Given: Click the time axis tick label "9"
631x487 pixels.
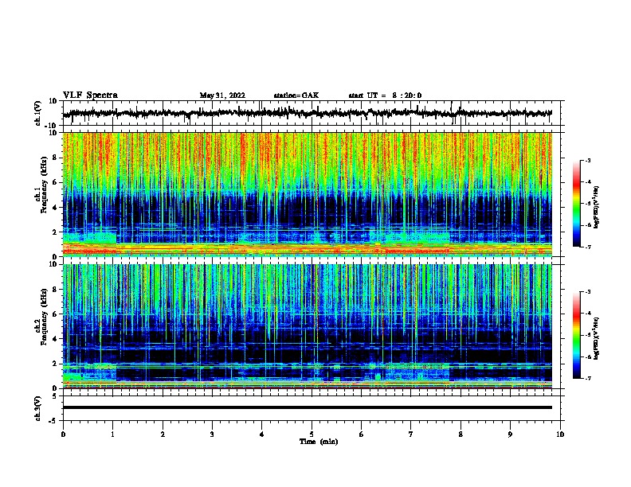Looking at the screenshot, I should (x=510, y=434).
